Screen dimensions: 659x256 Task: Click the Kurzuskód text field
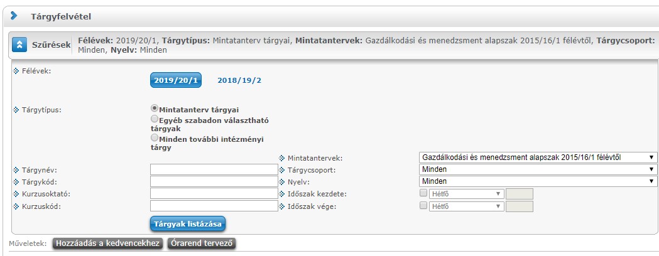tap(214, 206)
